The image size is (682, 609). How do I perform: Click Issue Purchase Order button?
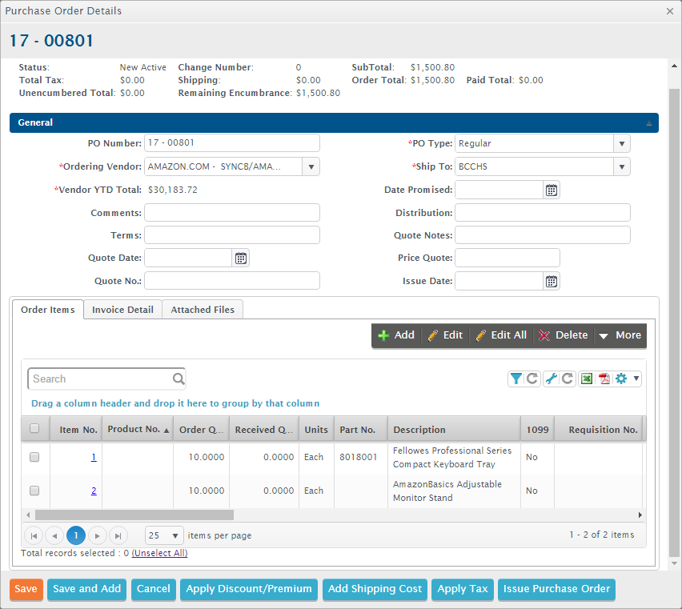(556, 589)
